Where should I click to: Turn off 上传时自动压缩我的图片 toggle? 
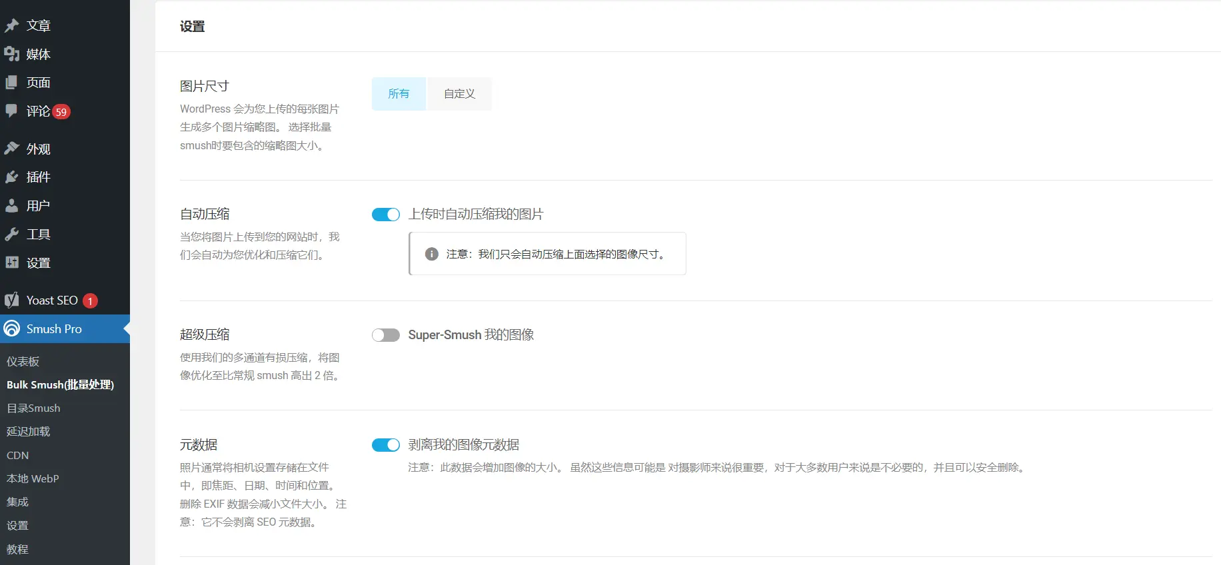click(386, 215)
